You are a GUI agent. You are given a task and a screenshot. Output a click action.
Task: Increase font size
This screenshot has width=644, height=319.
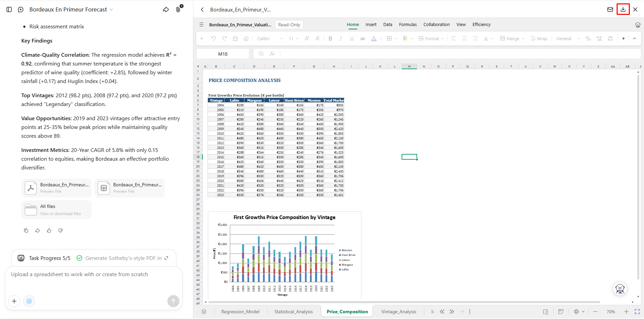(307, 38)
